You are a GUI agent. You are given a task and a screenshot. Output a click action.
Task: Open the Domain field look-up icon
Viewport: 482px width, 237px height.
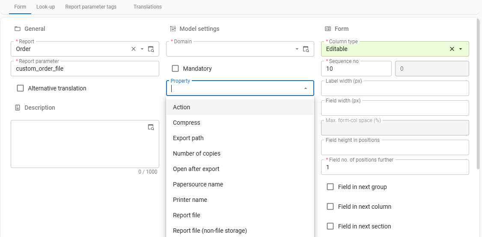[306, 49]
